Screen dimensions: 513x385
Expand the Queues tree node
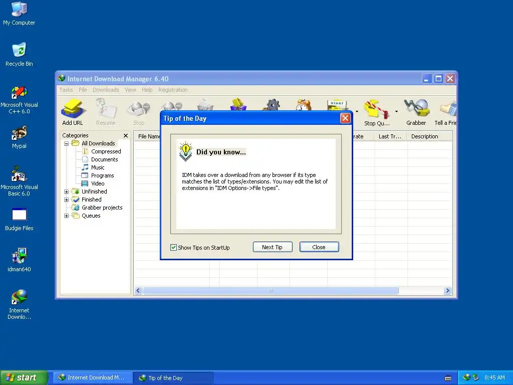coord(67,216)
